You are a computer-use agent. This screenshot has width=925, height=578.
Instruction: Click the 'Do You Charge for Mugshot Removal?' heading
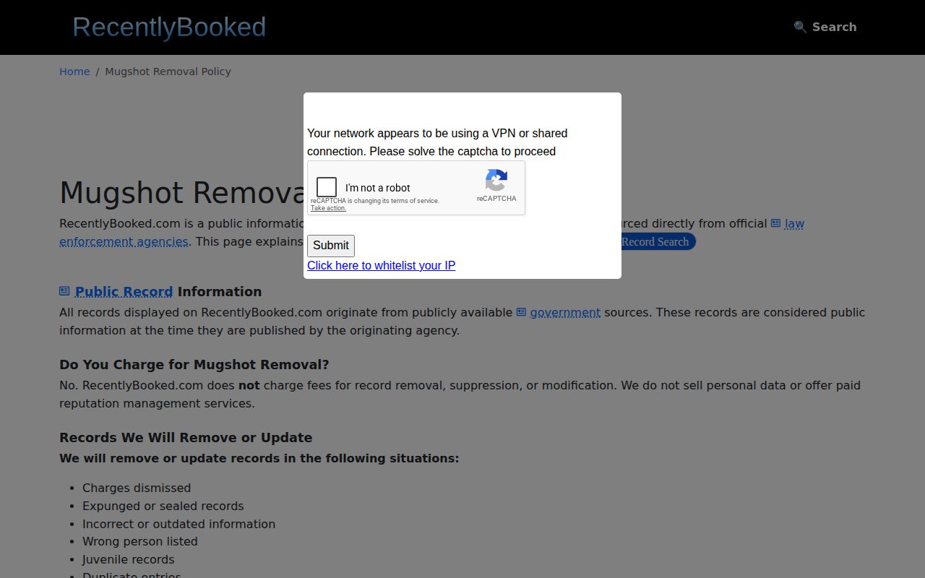click(194, 365)
